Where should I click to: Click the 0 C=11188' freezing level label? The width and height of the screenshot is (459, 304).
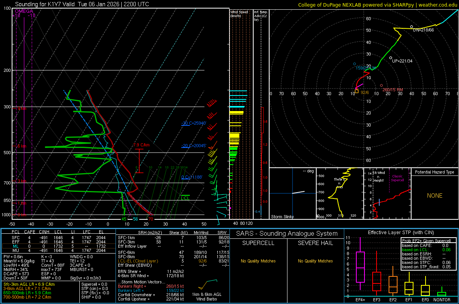coord(192,177)
